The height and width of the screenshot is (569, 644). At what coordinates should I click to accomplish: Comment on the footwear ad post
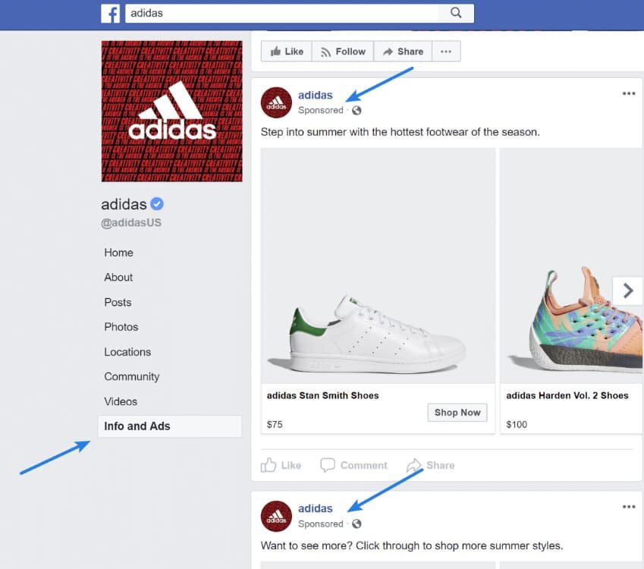(353, 465)
